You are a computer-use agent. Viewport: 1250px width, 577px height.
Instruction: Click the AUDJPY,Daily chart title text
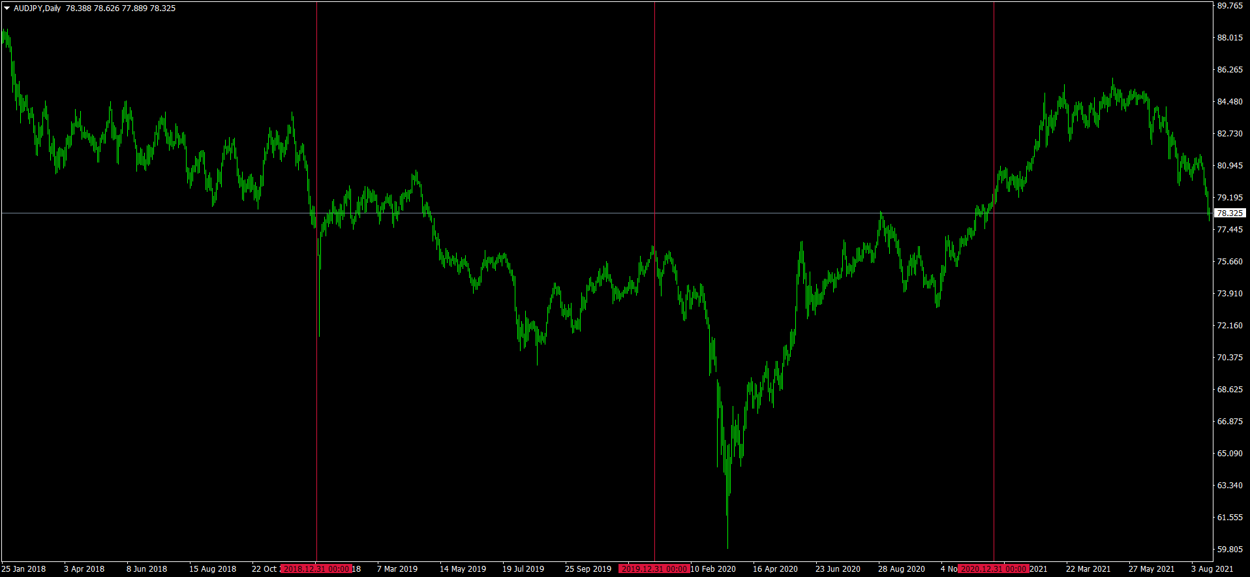[37, 8]
